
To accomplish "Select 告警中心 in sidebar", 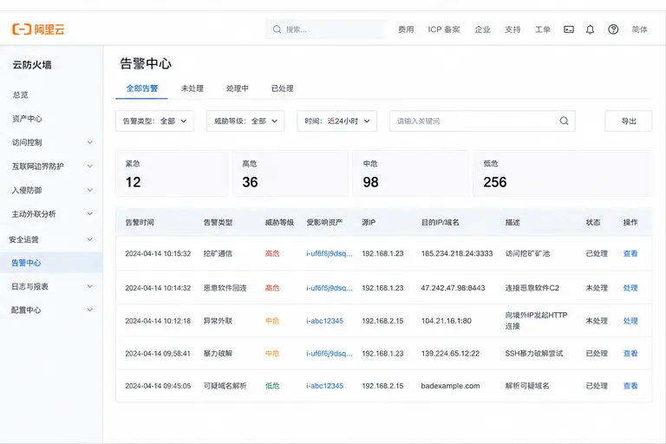I will point(51,263).
